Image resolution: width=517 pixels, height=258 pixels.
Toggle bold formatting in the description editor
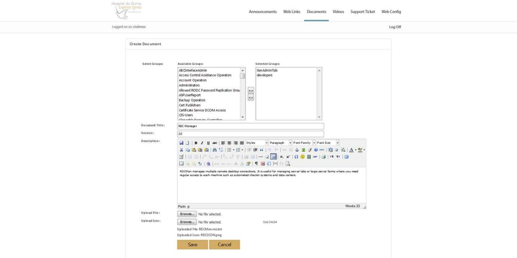coord(196,142)
